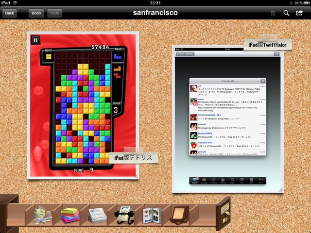This screenshot has height=233, width=311.
Task: Tap the battery indicator in the status bar
Action: [x=307, y=3]
